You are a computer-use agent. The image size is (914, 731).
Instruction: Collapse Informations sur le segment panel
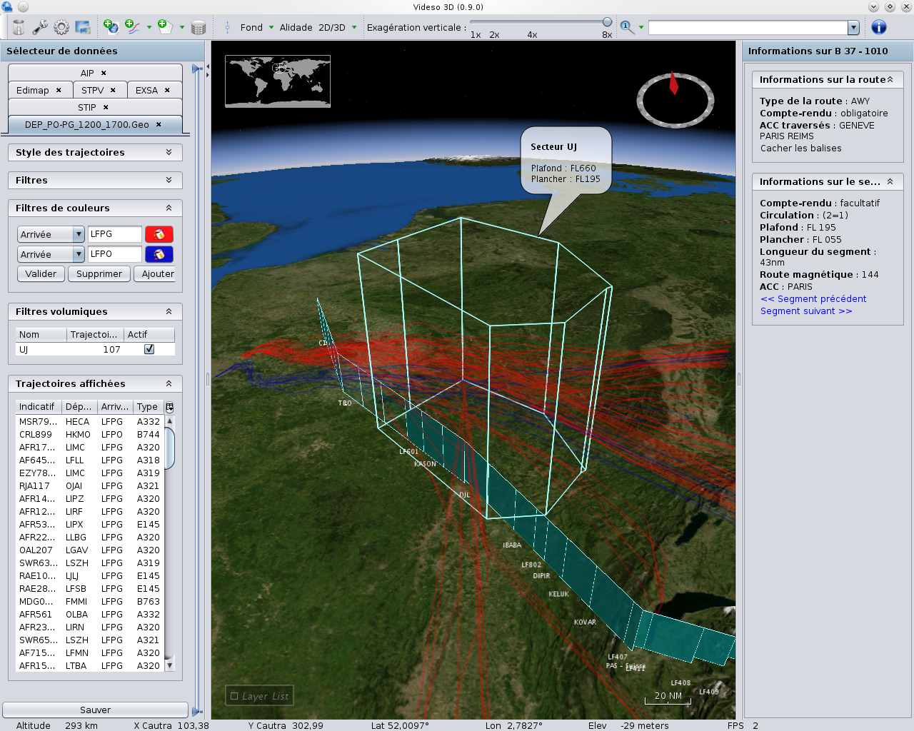click(890, 181)
